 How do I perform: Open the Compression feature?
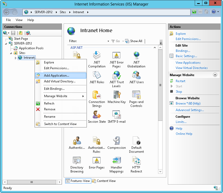(116, 143)
